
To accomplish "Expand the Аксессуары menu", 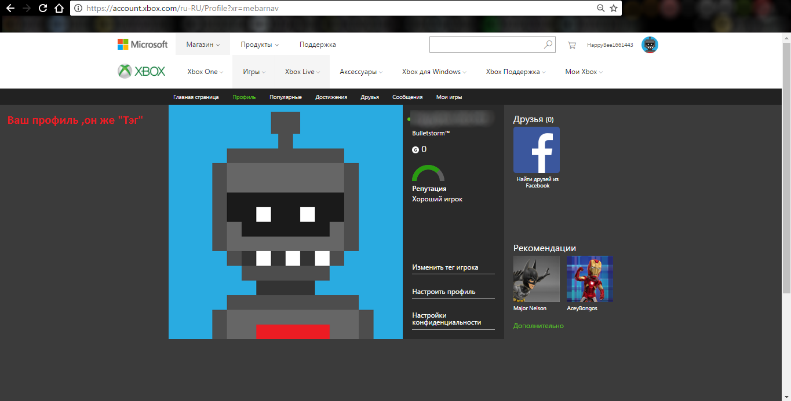I will pyautogui.click(x=362, y=72).
